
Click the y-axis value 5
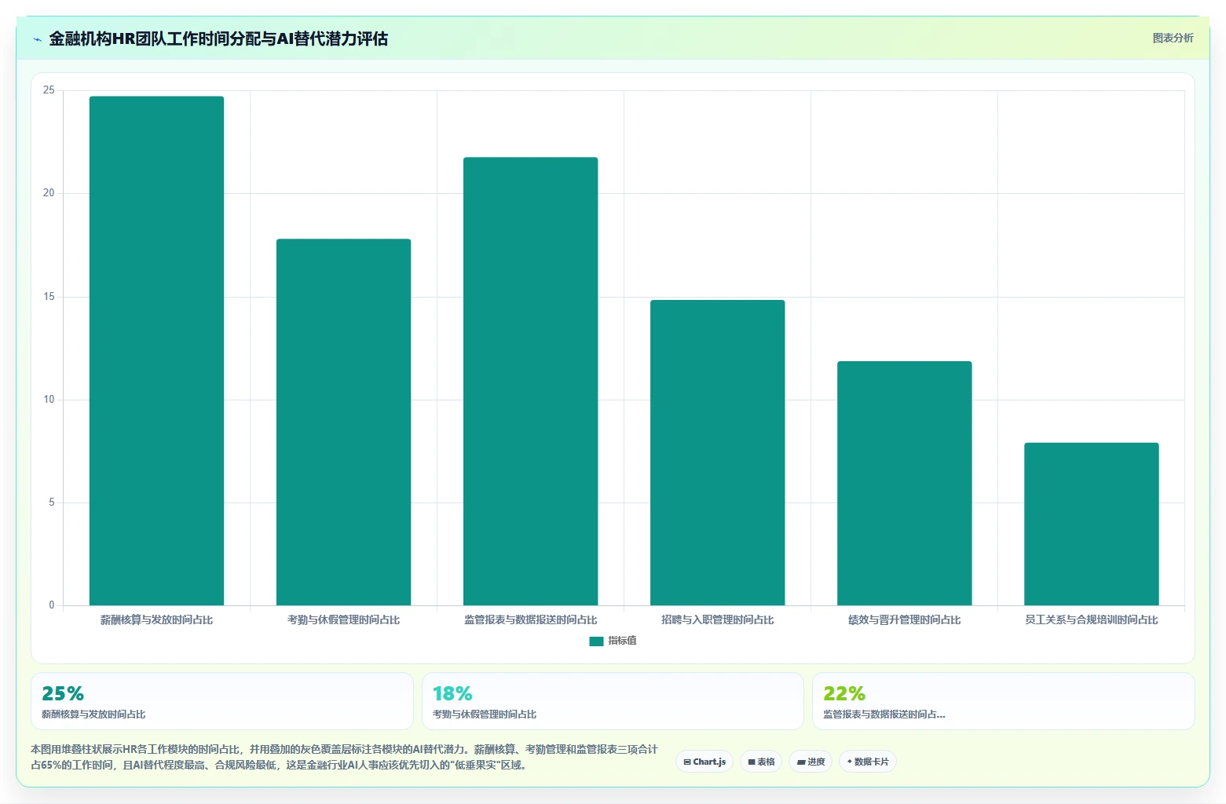[52, 502]
